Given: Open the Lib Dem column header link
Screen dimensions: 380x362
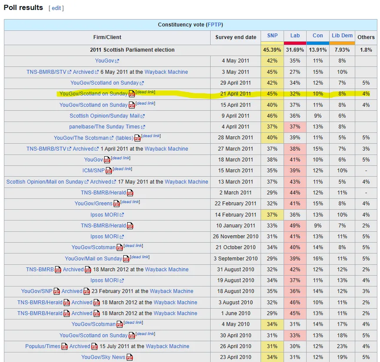Looking at the screenshot, I should click(x=342, y=36).
